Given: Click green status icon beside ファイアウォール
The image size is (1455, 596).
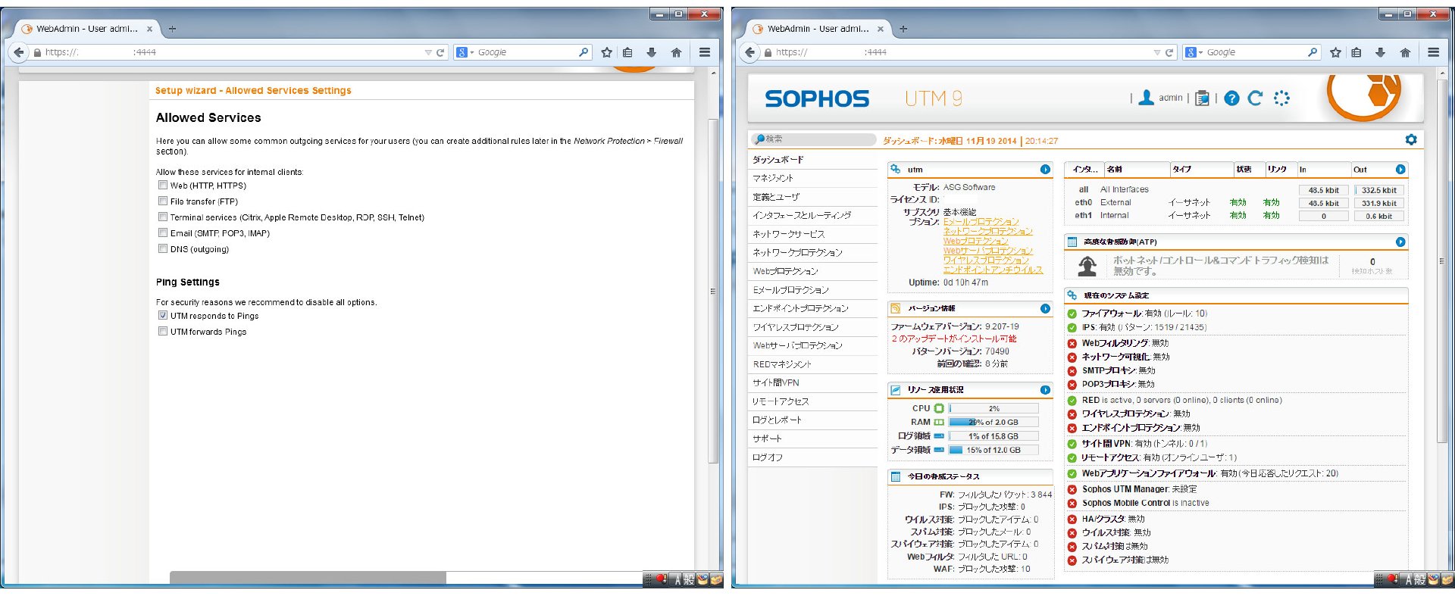Looking at the screenshot, I should [x=1072, y=314].
